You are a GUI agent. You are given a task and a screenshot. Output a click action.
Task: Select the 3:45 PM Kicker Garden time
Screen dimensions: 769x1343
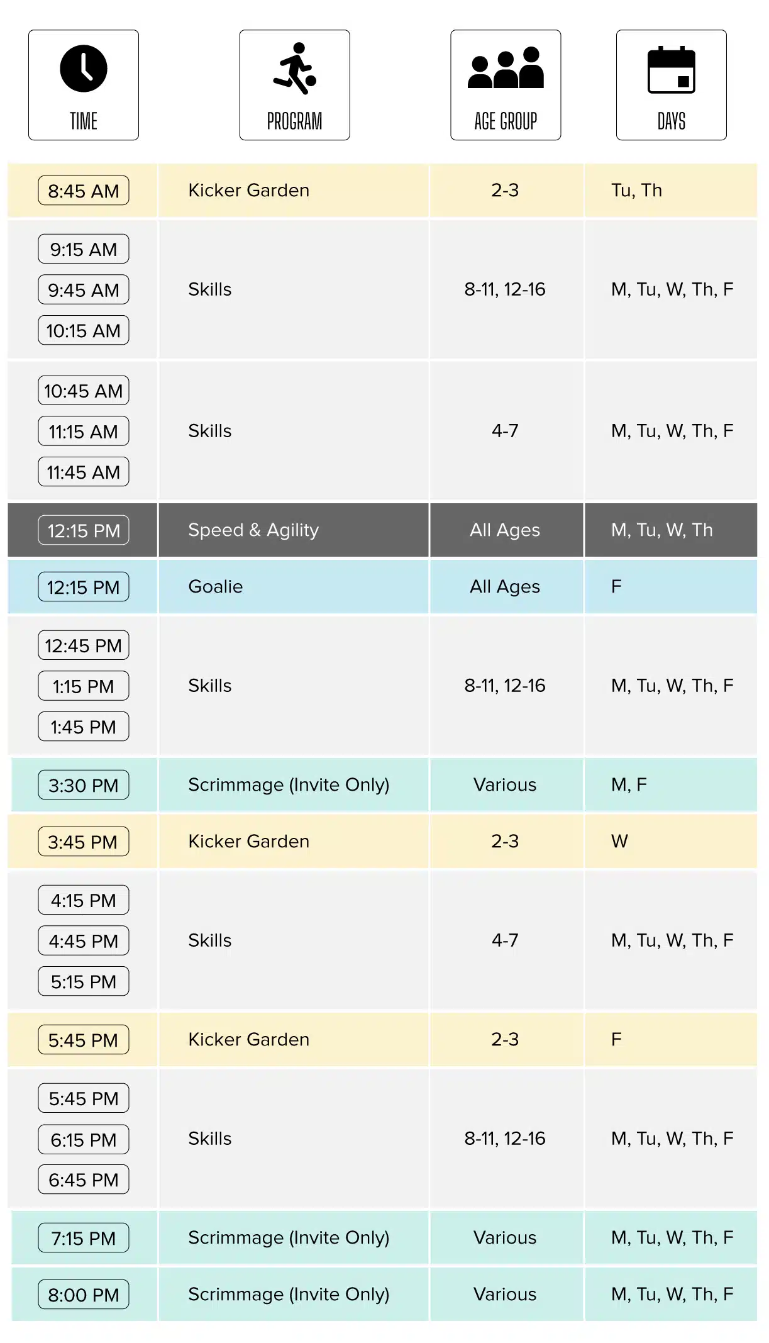84,842
